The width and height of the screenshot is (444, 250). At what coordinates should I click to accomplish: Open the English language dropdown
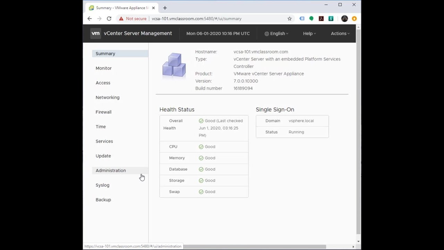tap(276, 34)
